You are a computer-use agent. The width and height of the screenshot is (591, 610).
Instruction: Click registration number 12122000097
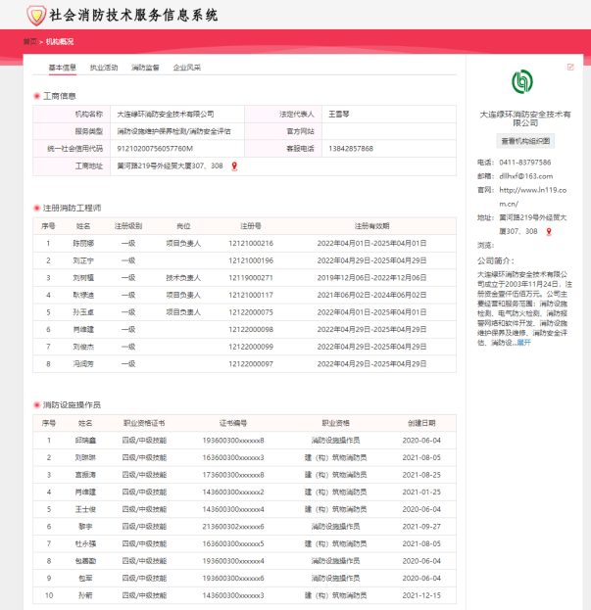251,364
